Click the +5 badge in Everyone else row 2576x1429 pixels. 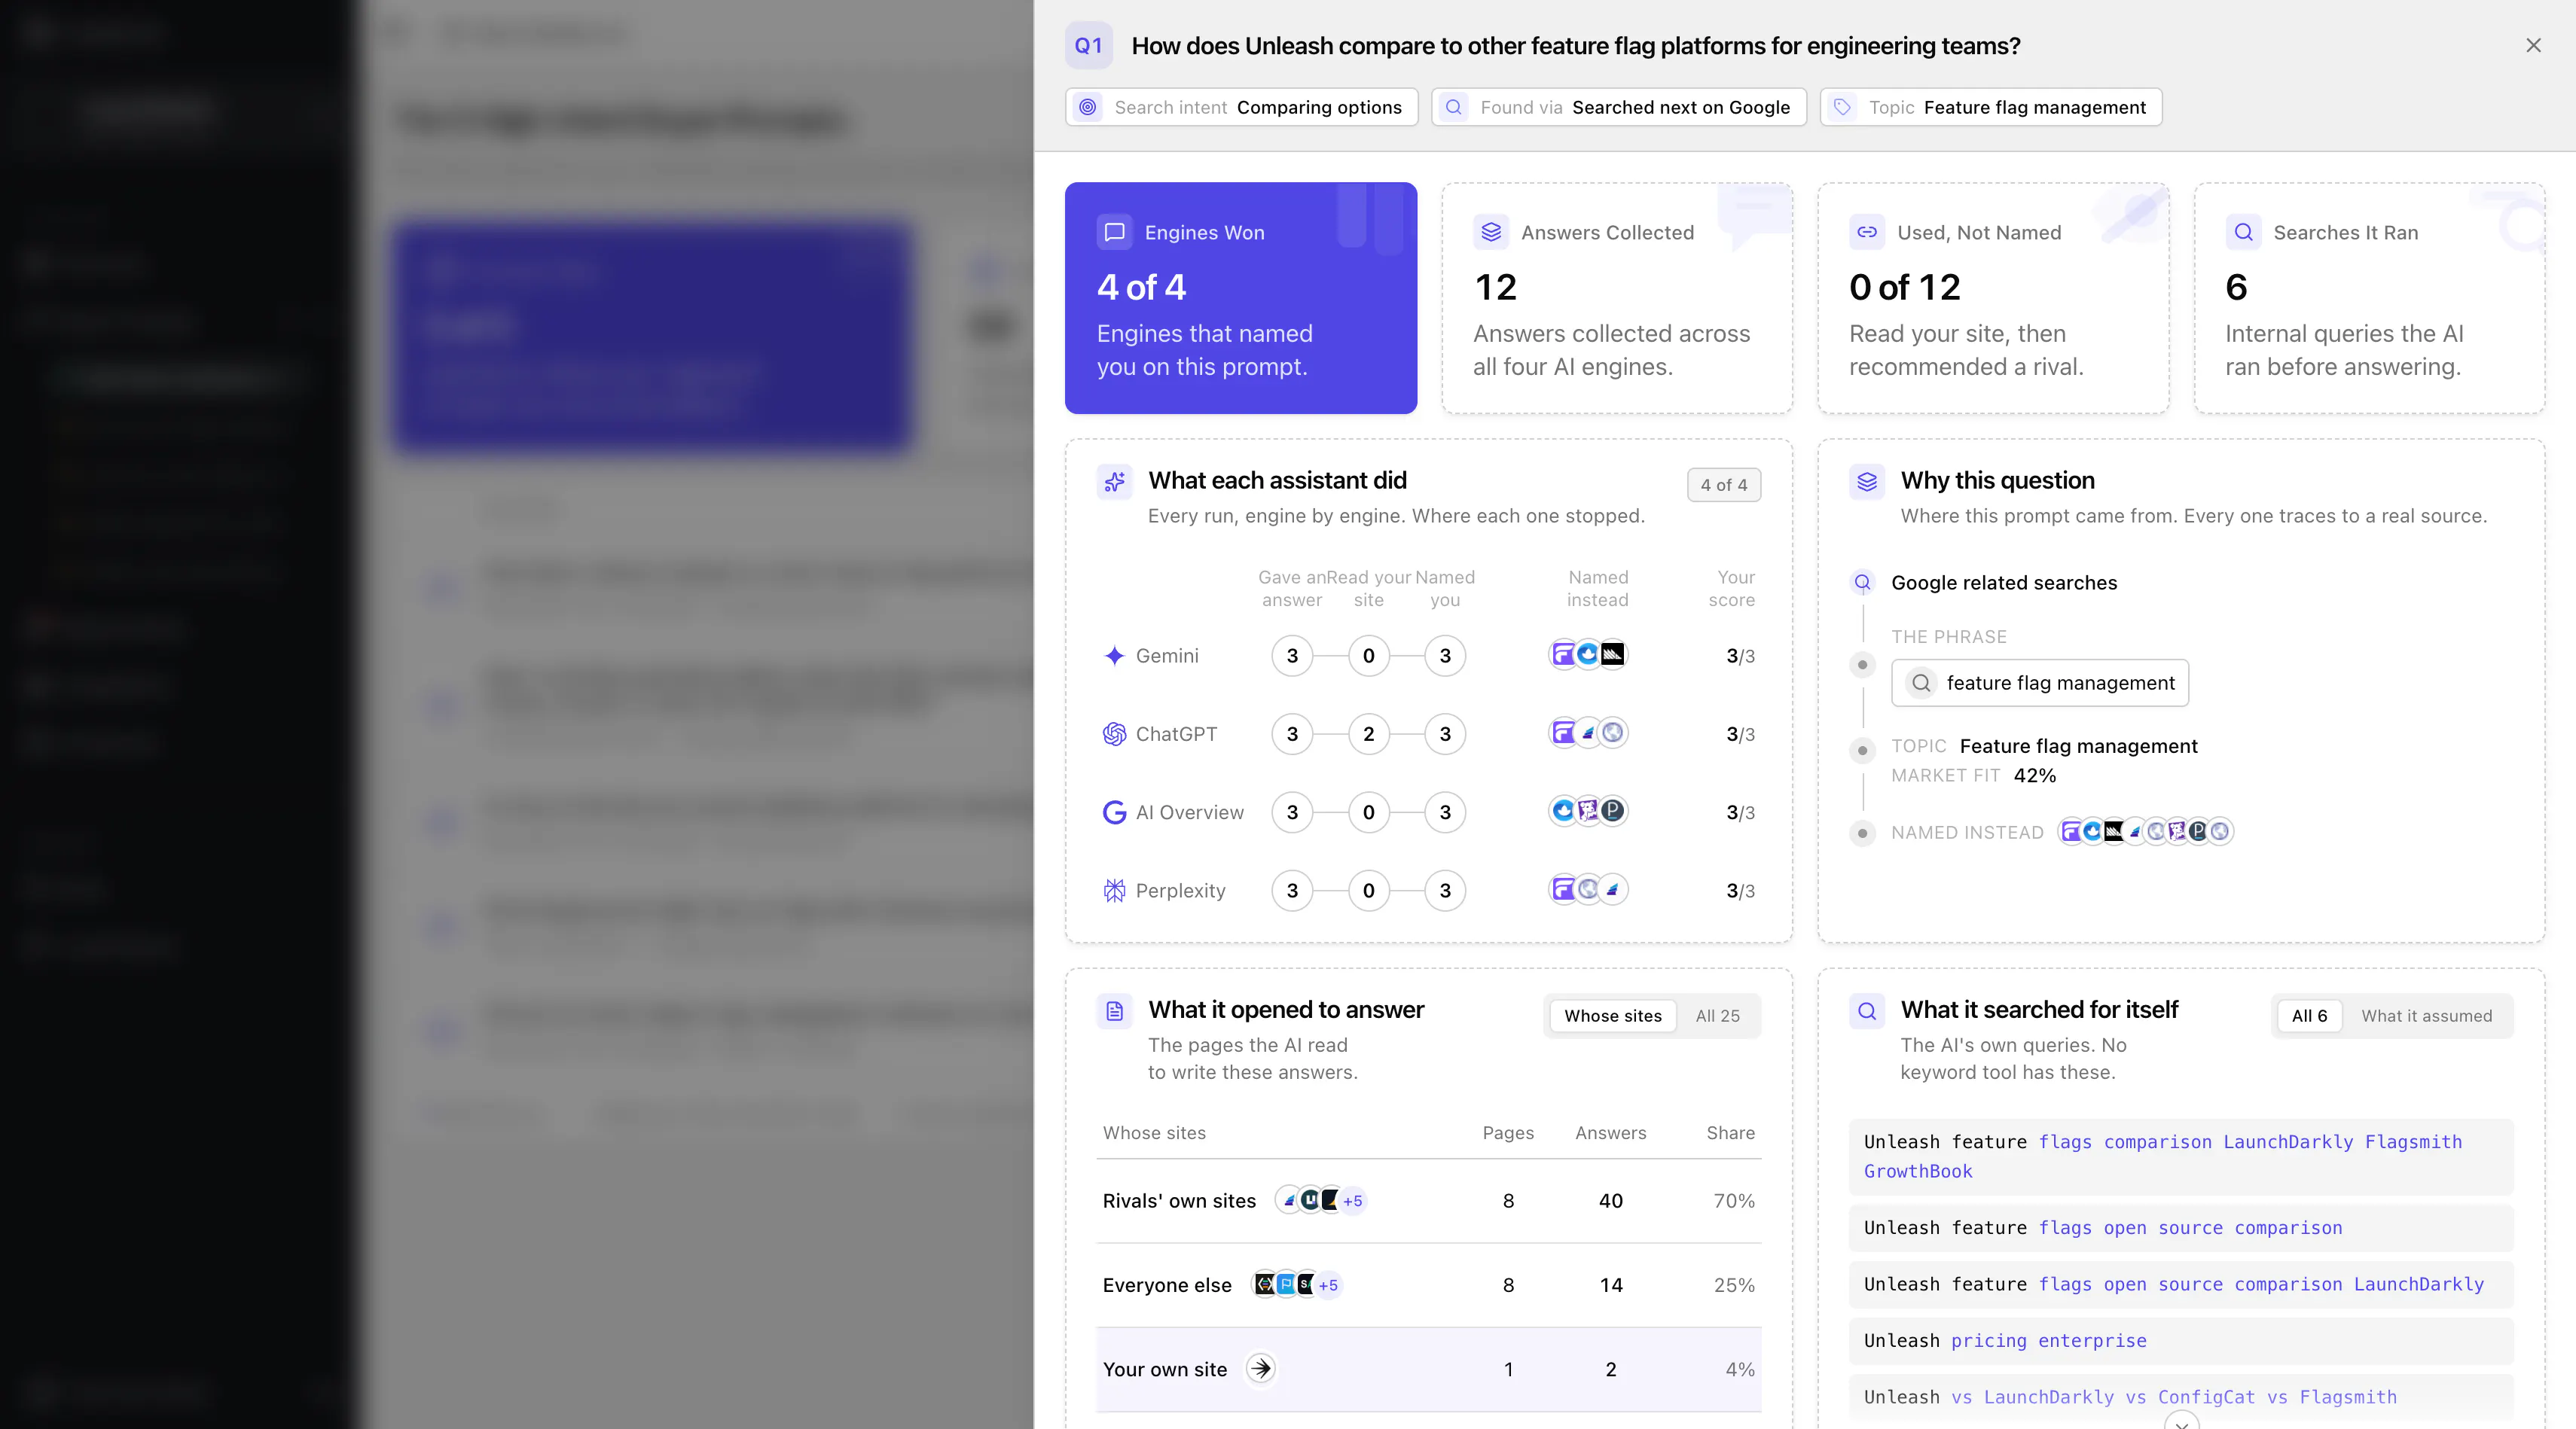(1327, 1284)
